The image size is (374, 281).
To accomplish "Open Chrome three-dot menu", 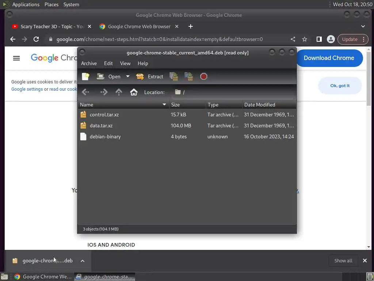I will click(x=364, y=39).
